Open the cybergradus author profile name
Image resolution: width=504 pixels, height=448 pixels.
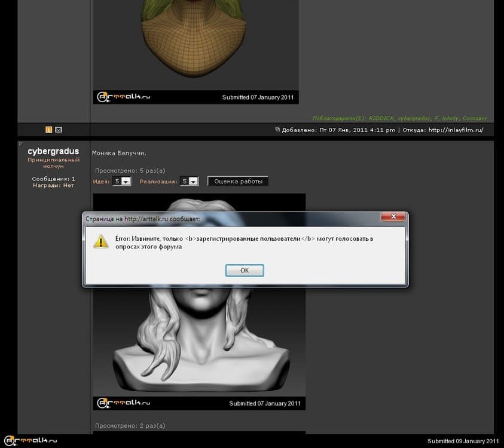click(x=53, y=151)
